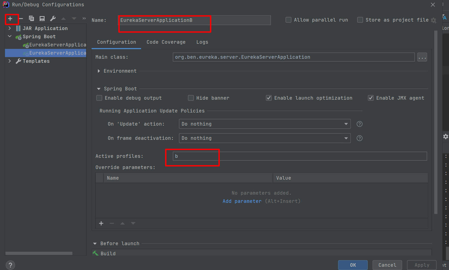The image size is (449, 270).
Task: Select the Build hammer icon under Before launch
Action: click(x=95, y=253)
